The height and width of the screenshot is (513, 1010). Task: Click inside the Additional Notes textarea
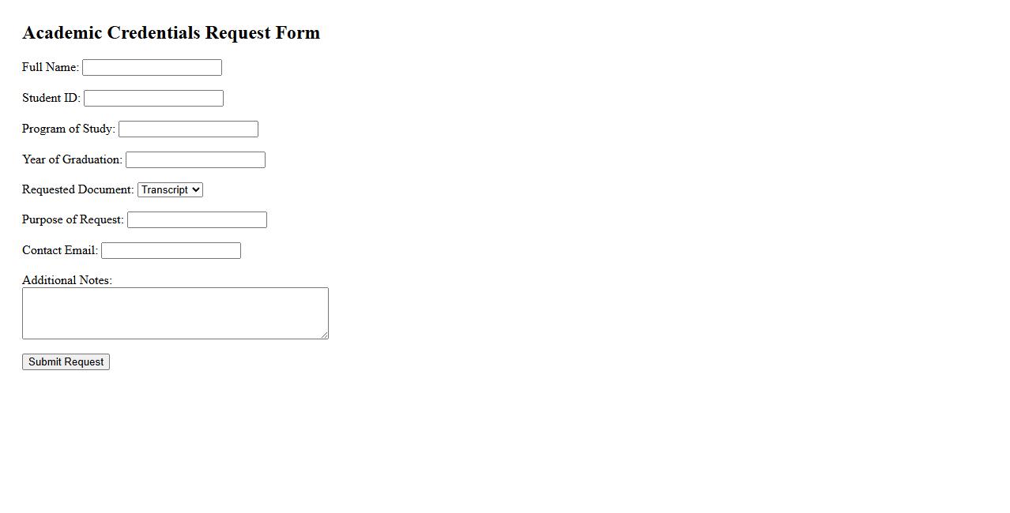[x=175, y=313]
